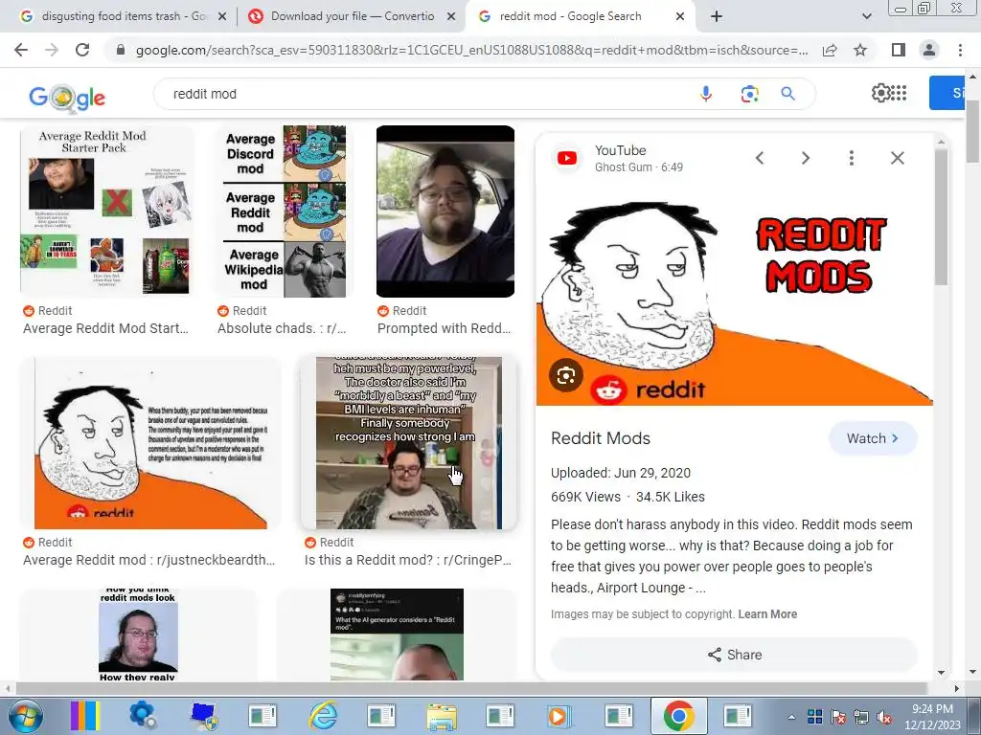The image size is (981, 735).
Task: Open the Reddit Mods title link
Action: (x=601, y=438)
